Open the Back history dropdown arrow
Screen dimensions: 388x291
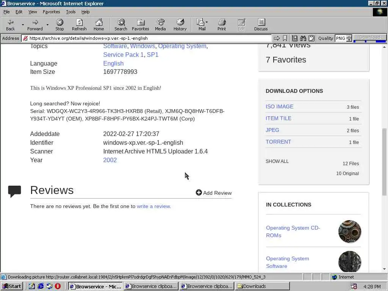coord(23,25)
